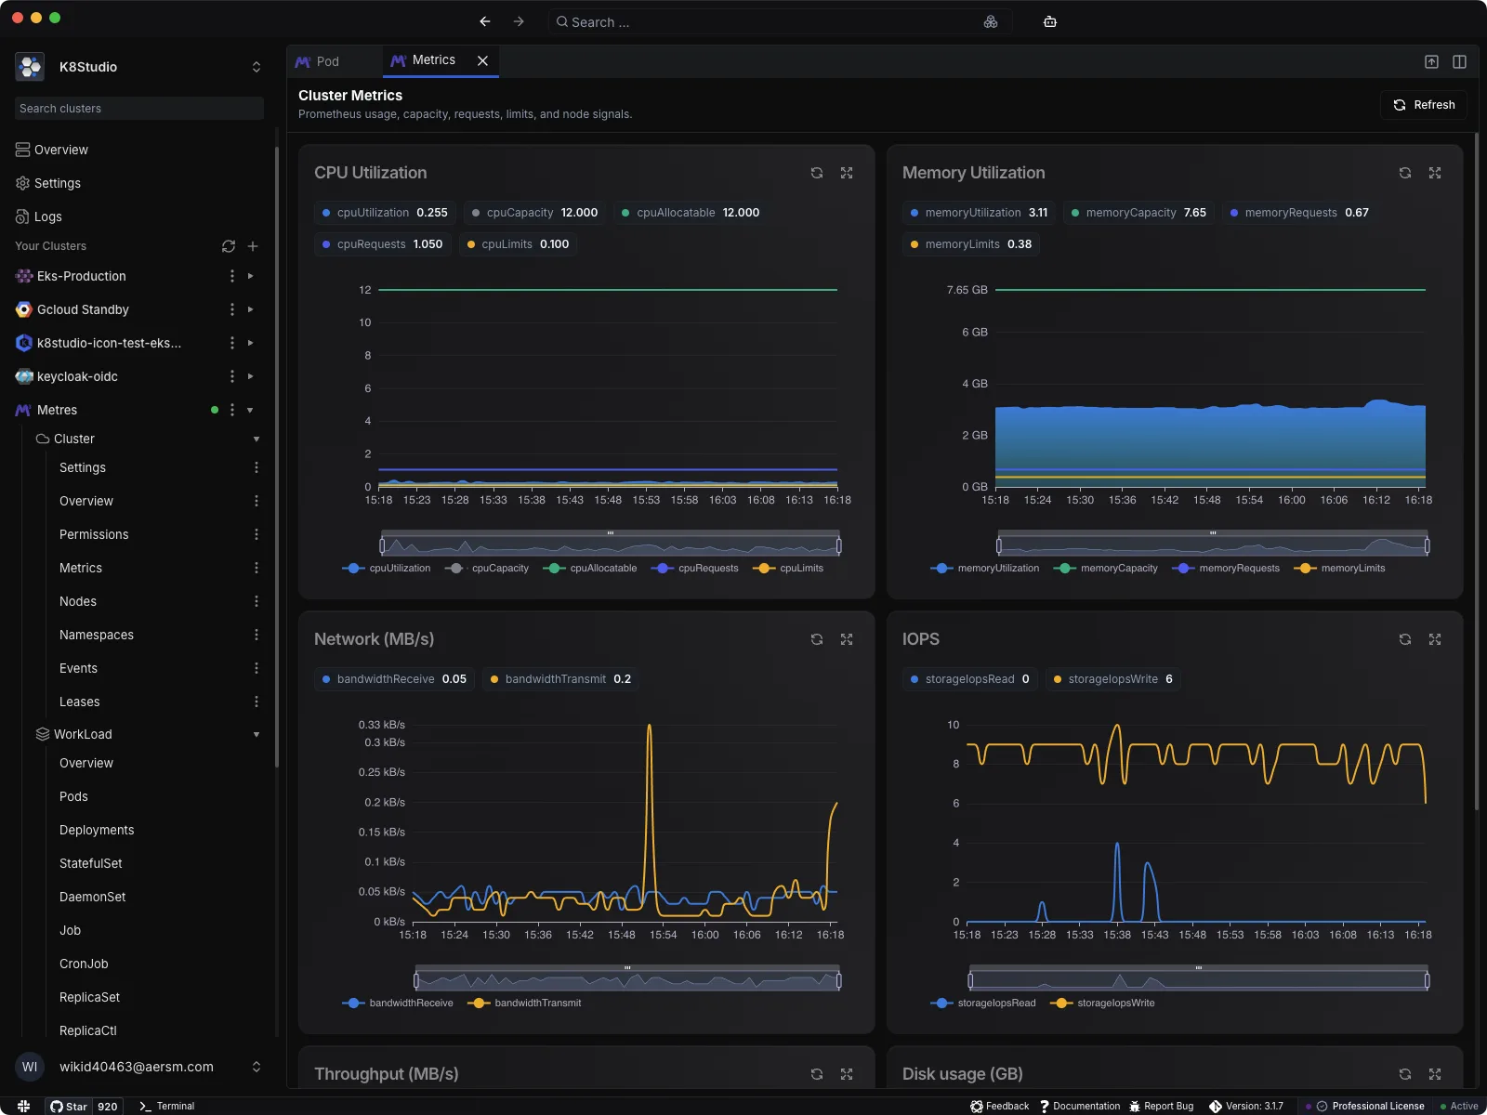Screen dimensions: 1487x1115
Task: Expand Network (MB/s) chart to fullscreen
Action: click(847, 639)
